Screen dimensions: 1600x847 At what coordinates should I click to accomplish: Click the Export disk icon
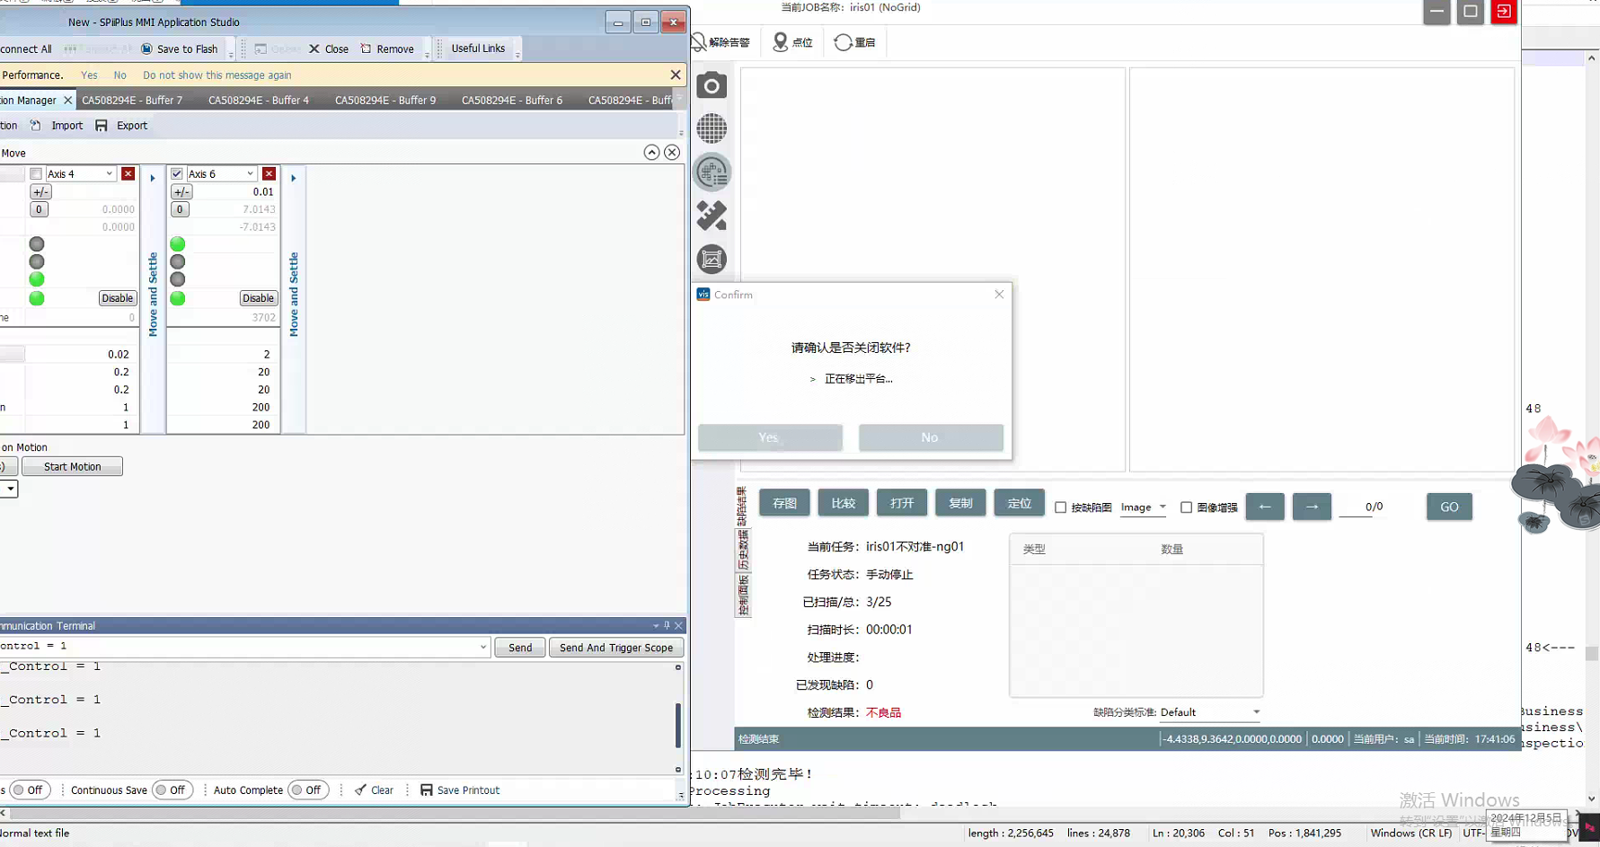click(x=102, y=126)
